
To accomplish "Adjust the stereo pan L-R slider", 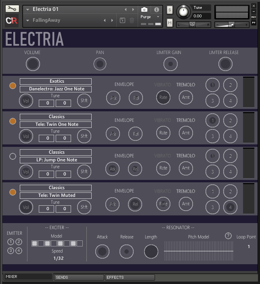I will [193, 25].
